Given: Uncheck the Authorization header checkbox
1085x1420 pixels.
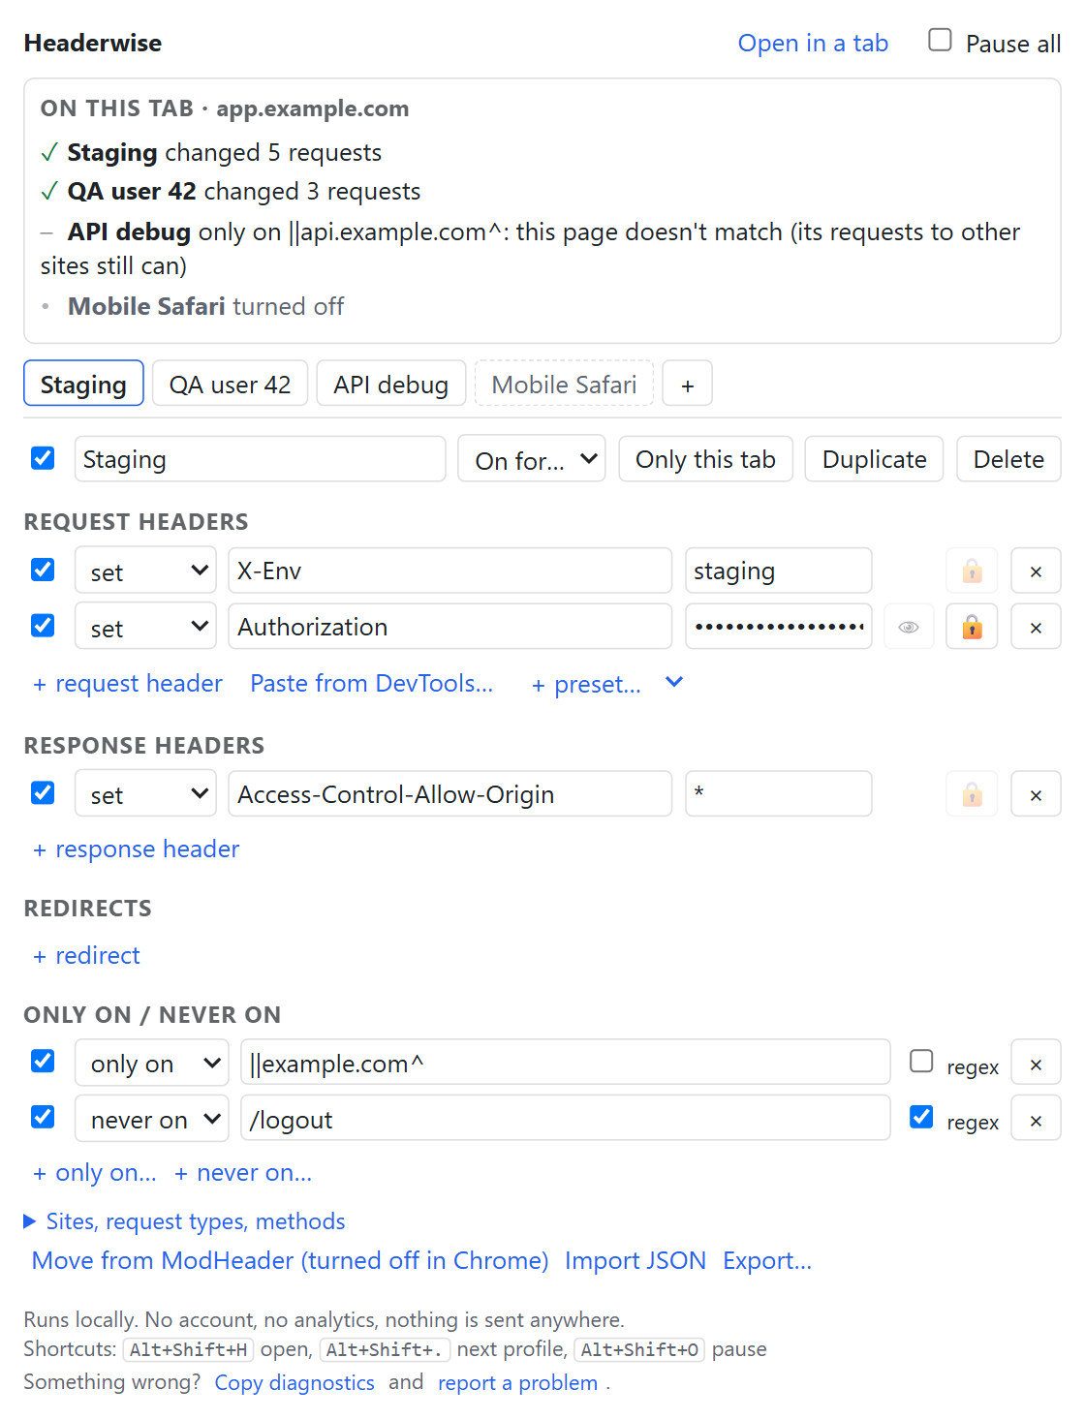Looking at the screenshot, I should 43,625.
